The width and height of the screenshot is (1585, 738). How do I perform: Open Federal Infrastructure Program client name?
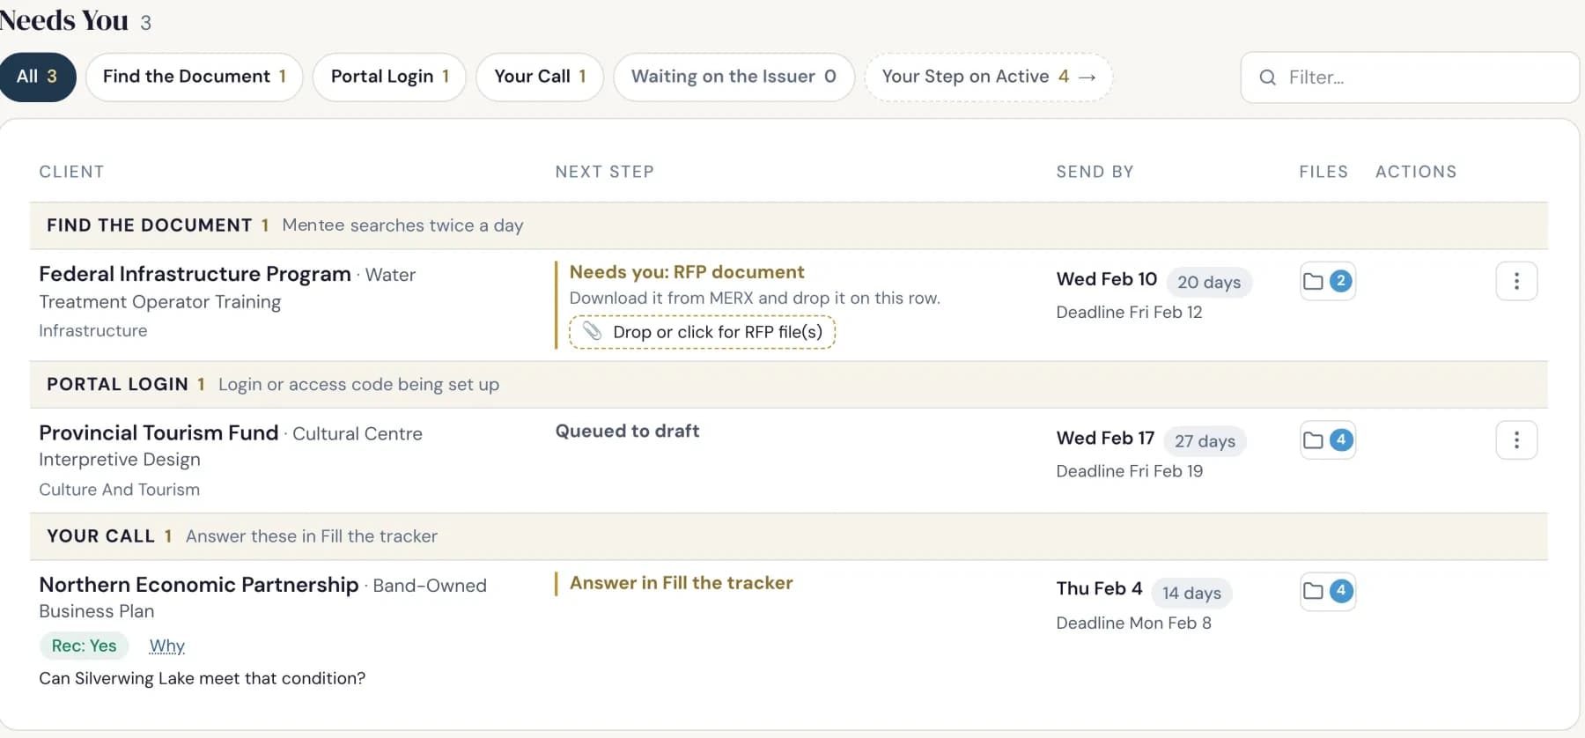coord(195,274)
